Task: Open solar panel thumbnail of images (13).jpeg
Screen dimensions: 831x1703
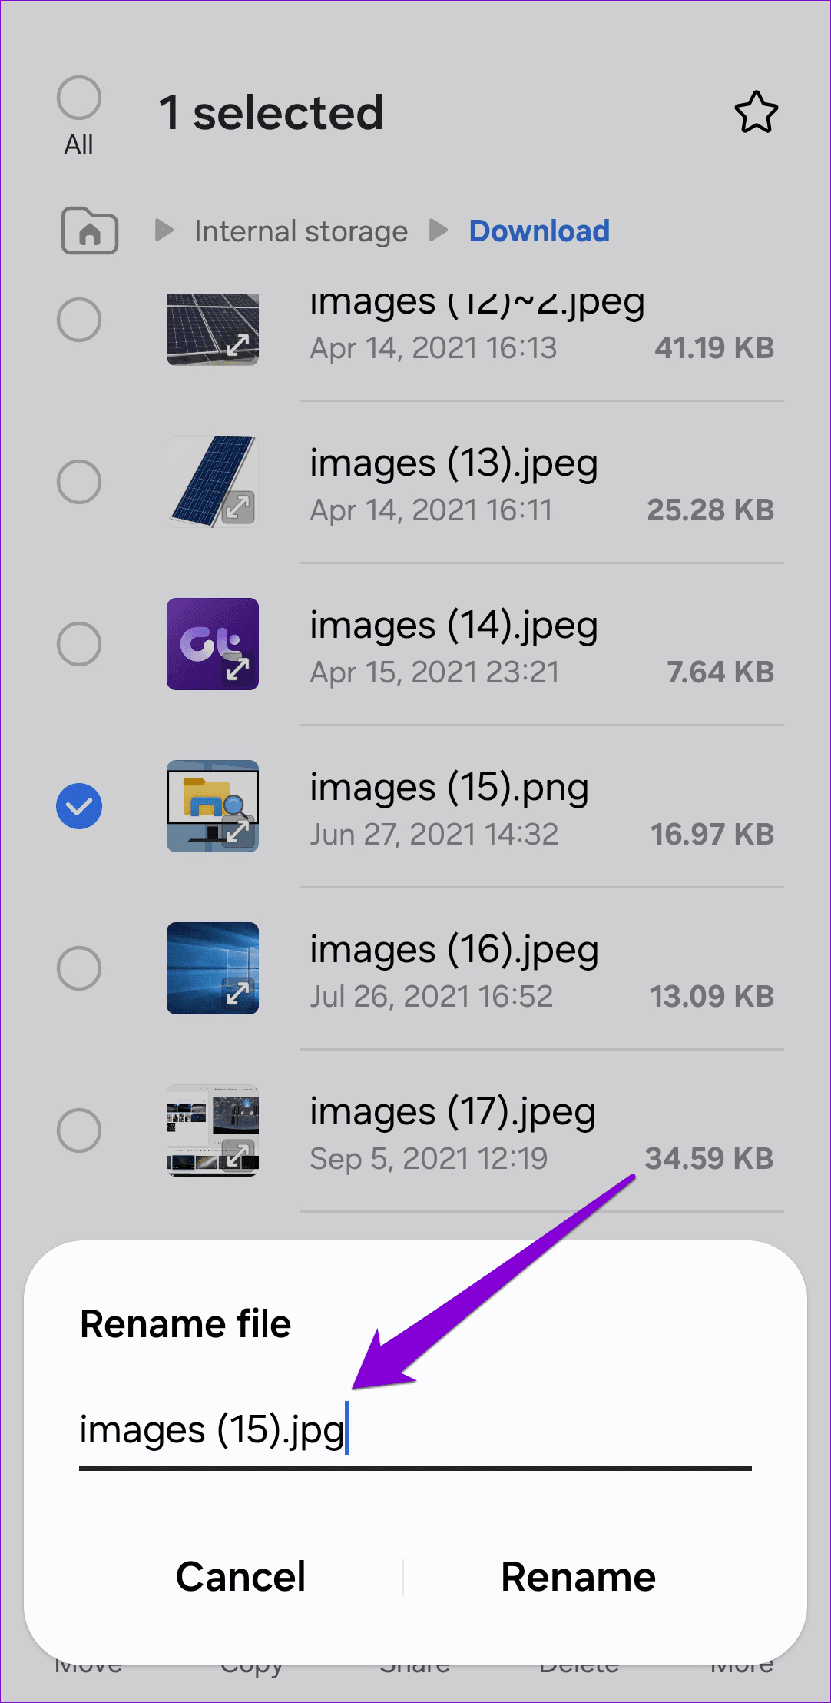Action: pyautogui.click(x=213, y=482)
